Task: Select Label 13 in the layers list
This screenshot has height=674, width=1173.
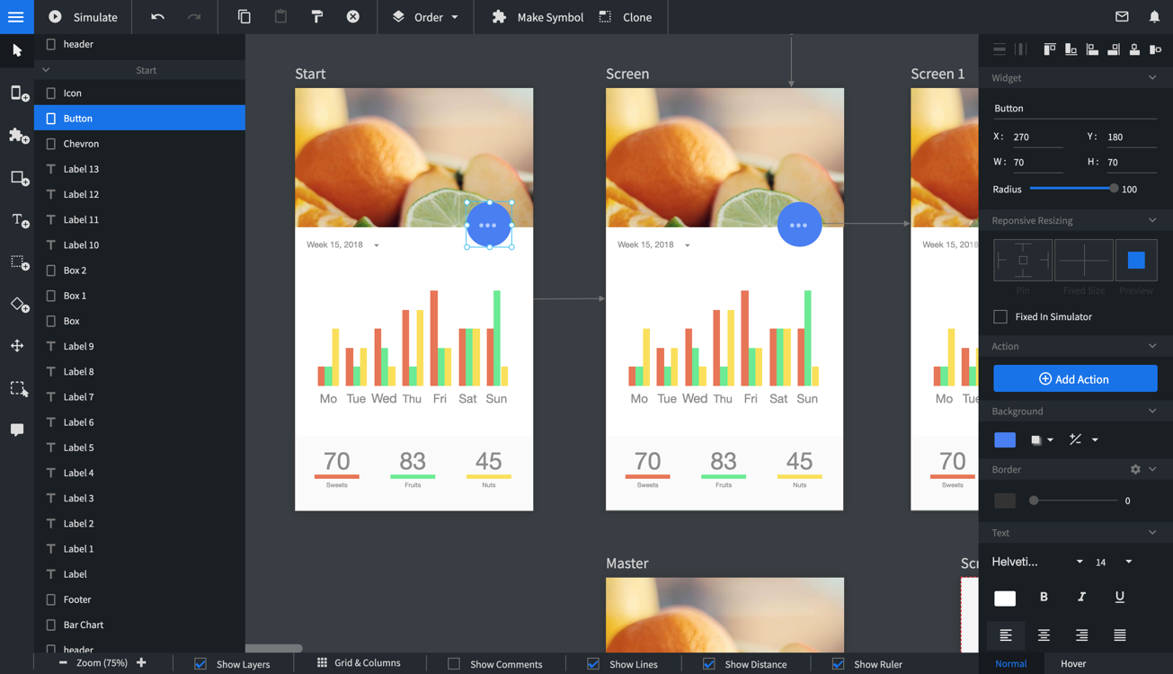Action: click(x=81, y=169)
